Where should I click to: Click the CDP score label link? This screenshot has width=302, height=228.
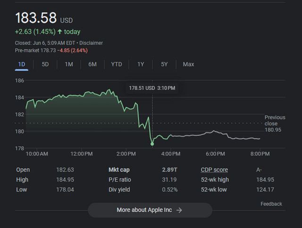[214, 170]
